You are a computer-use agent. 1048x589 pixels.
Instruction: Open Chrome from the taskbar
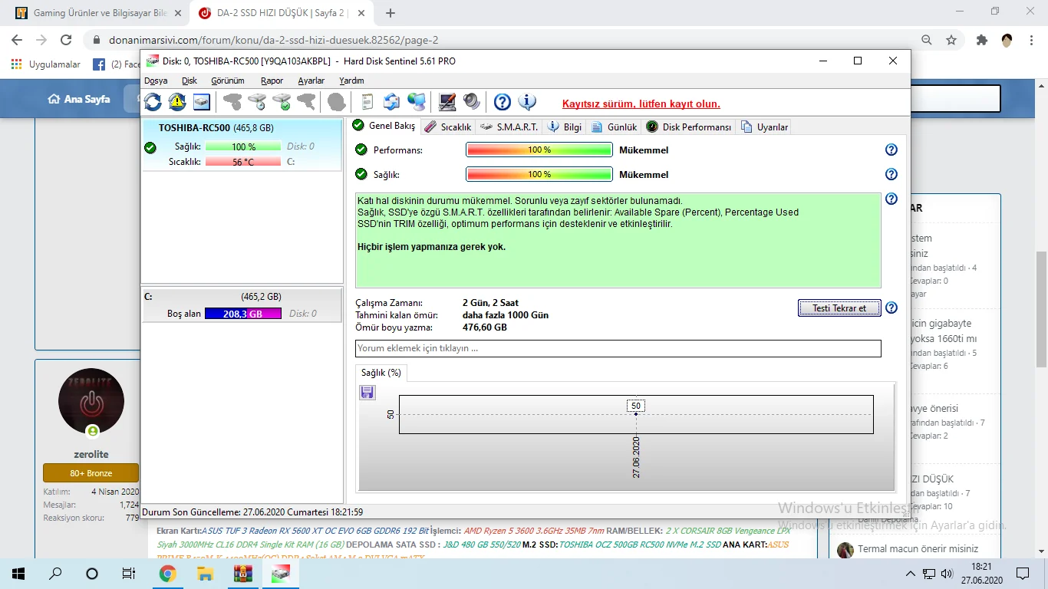point(168,573)
